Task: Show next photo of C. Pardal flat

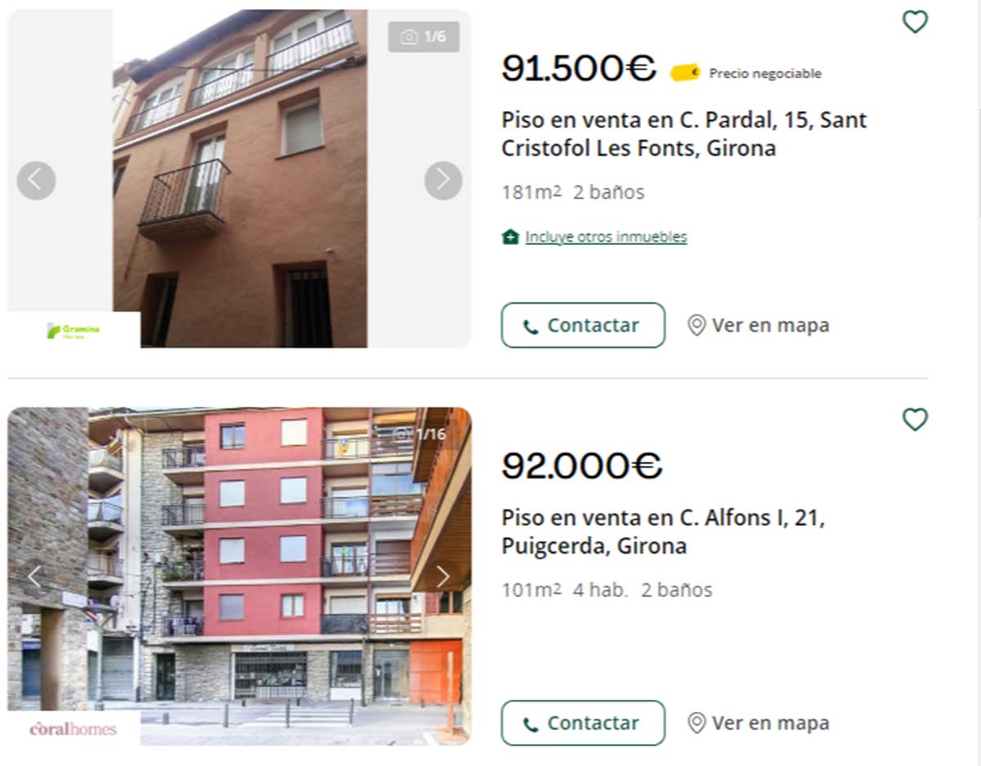Action: (x=443, y=180)
